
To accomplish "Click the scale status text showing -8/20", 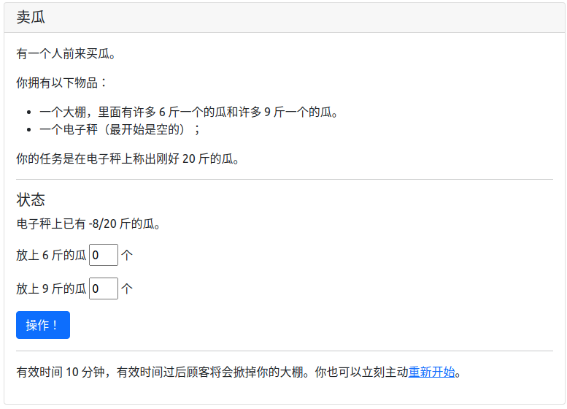I will coord(88,223).
